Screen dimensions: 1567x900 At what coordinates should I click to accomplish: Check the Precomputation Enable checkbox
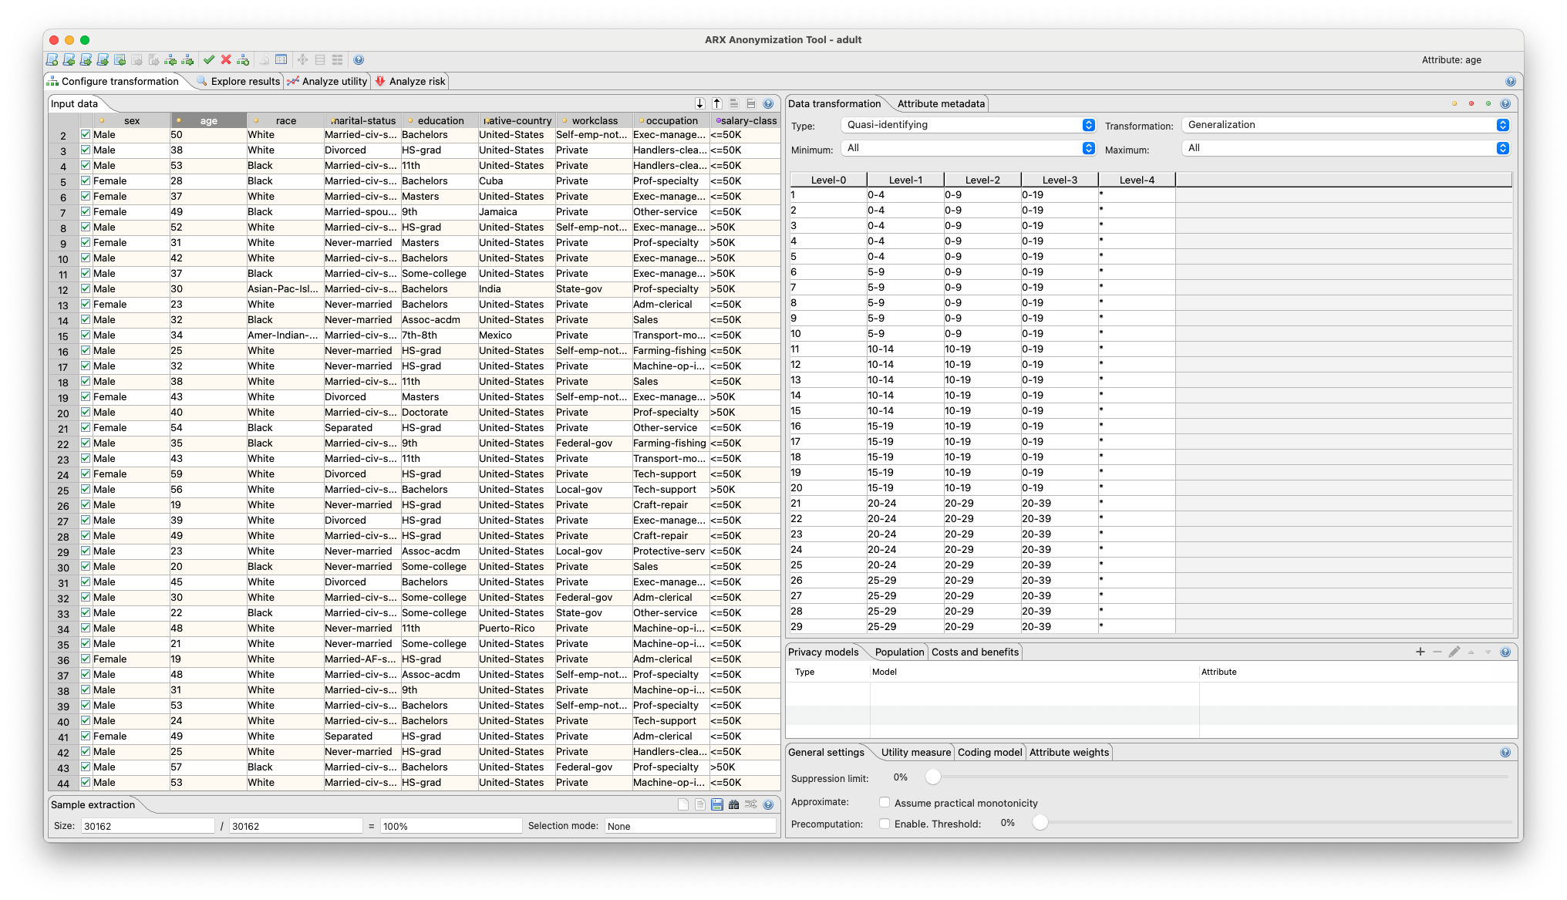[885, 824]
